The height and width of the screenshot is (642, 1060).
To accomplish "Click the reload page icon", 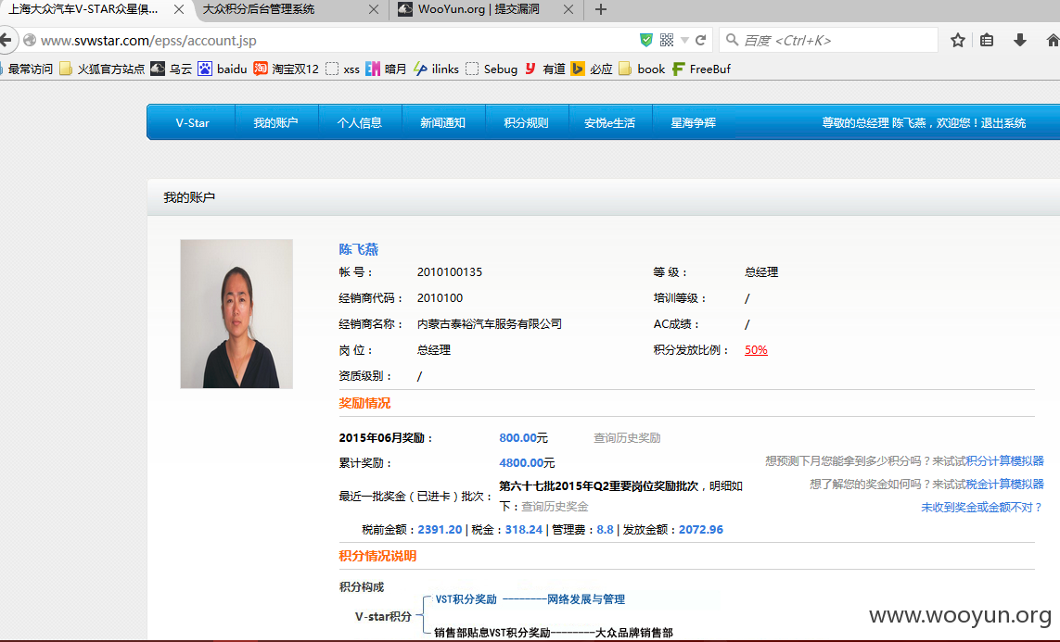I will 701,41.
